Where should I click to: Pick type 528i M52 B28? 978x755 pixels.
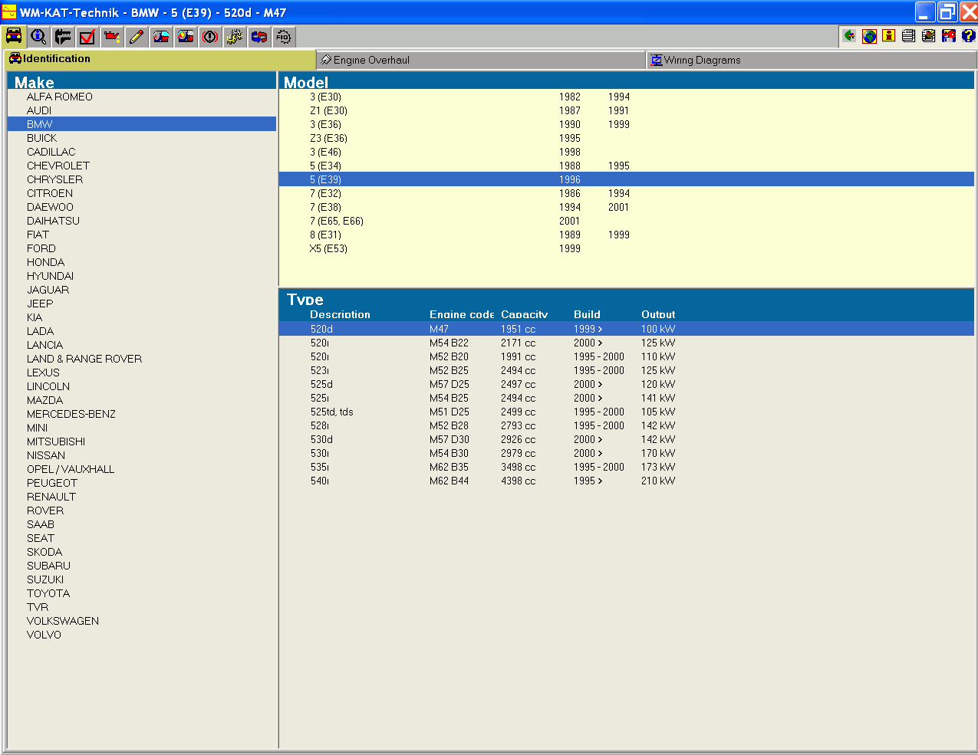pos(627,425)
